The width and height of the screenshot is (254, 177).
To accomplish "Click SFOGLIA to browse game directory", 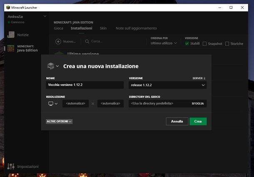I will click(198, 104).
